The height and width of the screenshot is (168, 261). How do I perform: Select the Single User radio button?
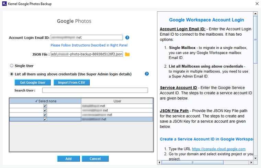pyautogui.click(x=12, y=65)
